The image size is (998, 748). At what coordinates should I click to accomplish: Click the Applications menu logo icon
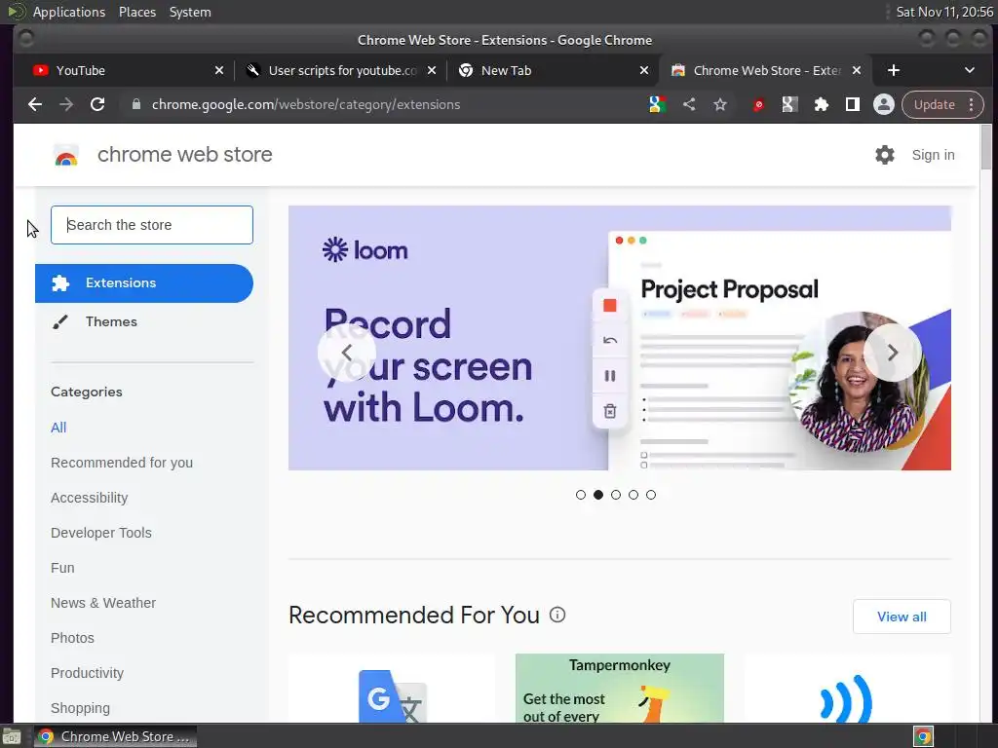pos(17,12)
